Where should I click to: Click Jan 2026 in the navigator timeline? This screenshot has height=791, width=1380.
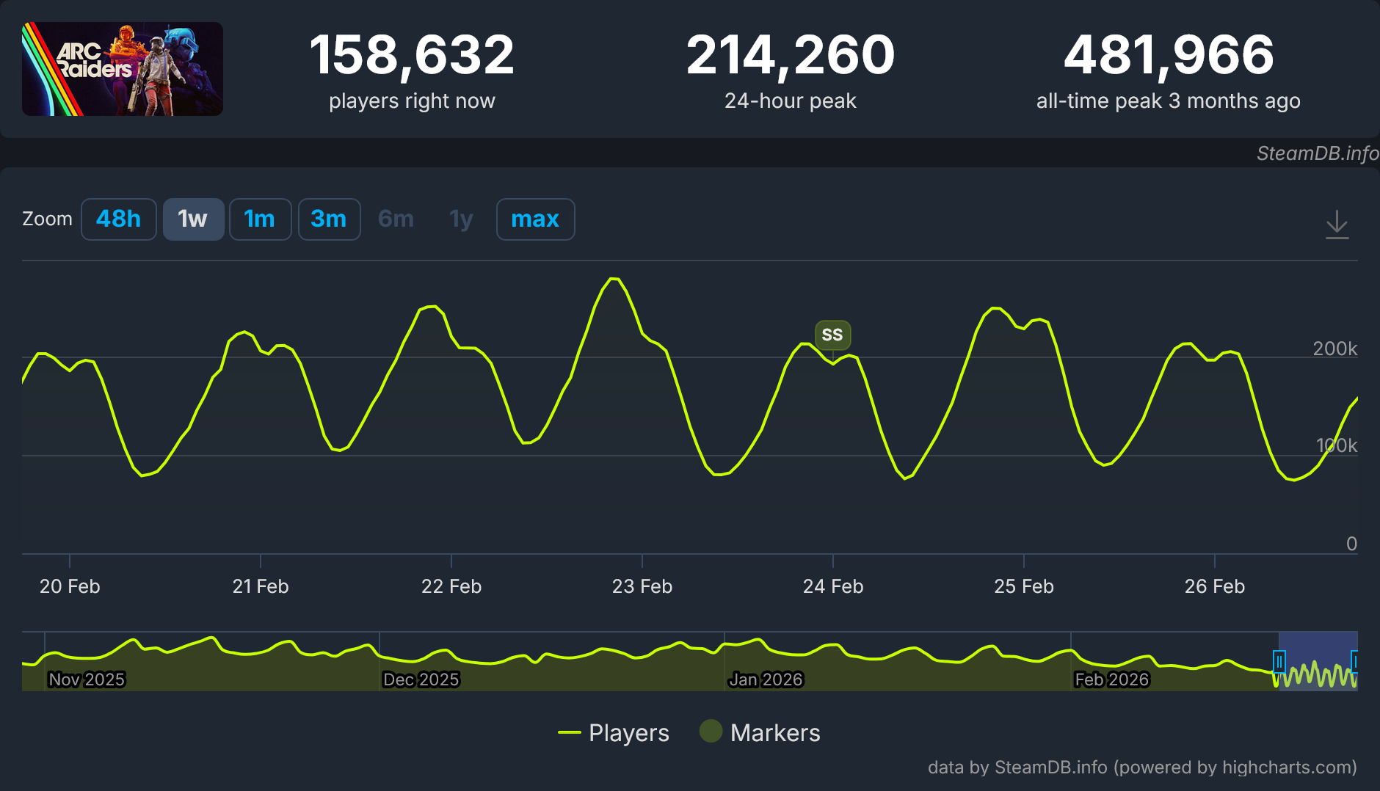(x=766, y=679)
